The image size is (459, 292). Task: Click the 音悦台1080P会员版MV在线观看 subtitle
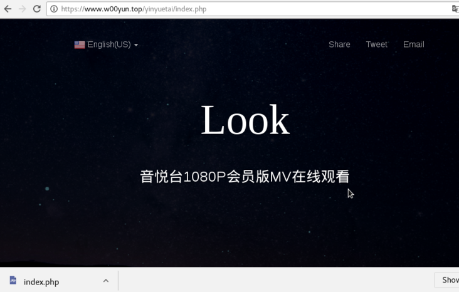pyautogui.click(x=245, y=177)
